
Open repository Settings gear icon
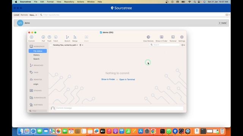(182, 37)
